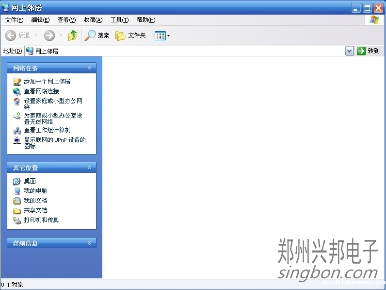386x290 pixels.
Task: Click 添加一个网上邻居 link
Action: point(47,82)
